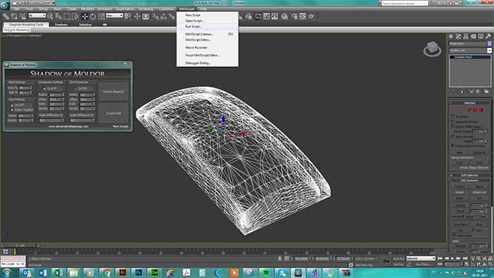
Task: Click the Editable Mesh stack entry
Action: tap(470, 57)
